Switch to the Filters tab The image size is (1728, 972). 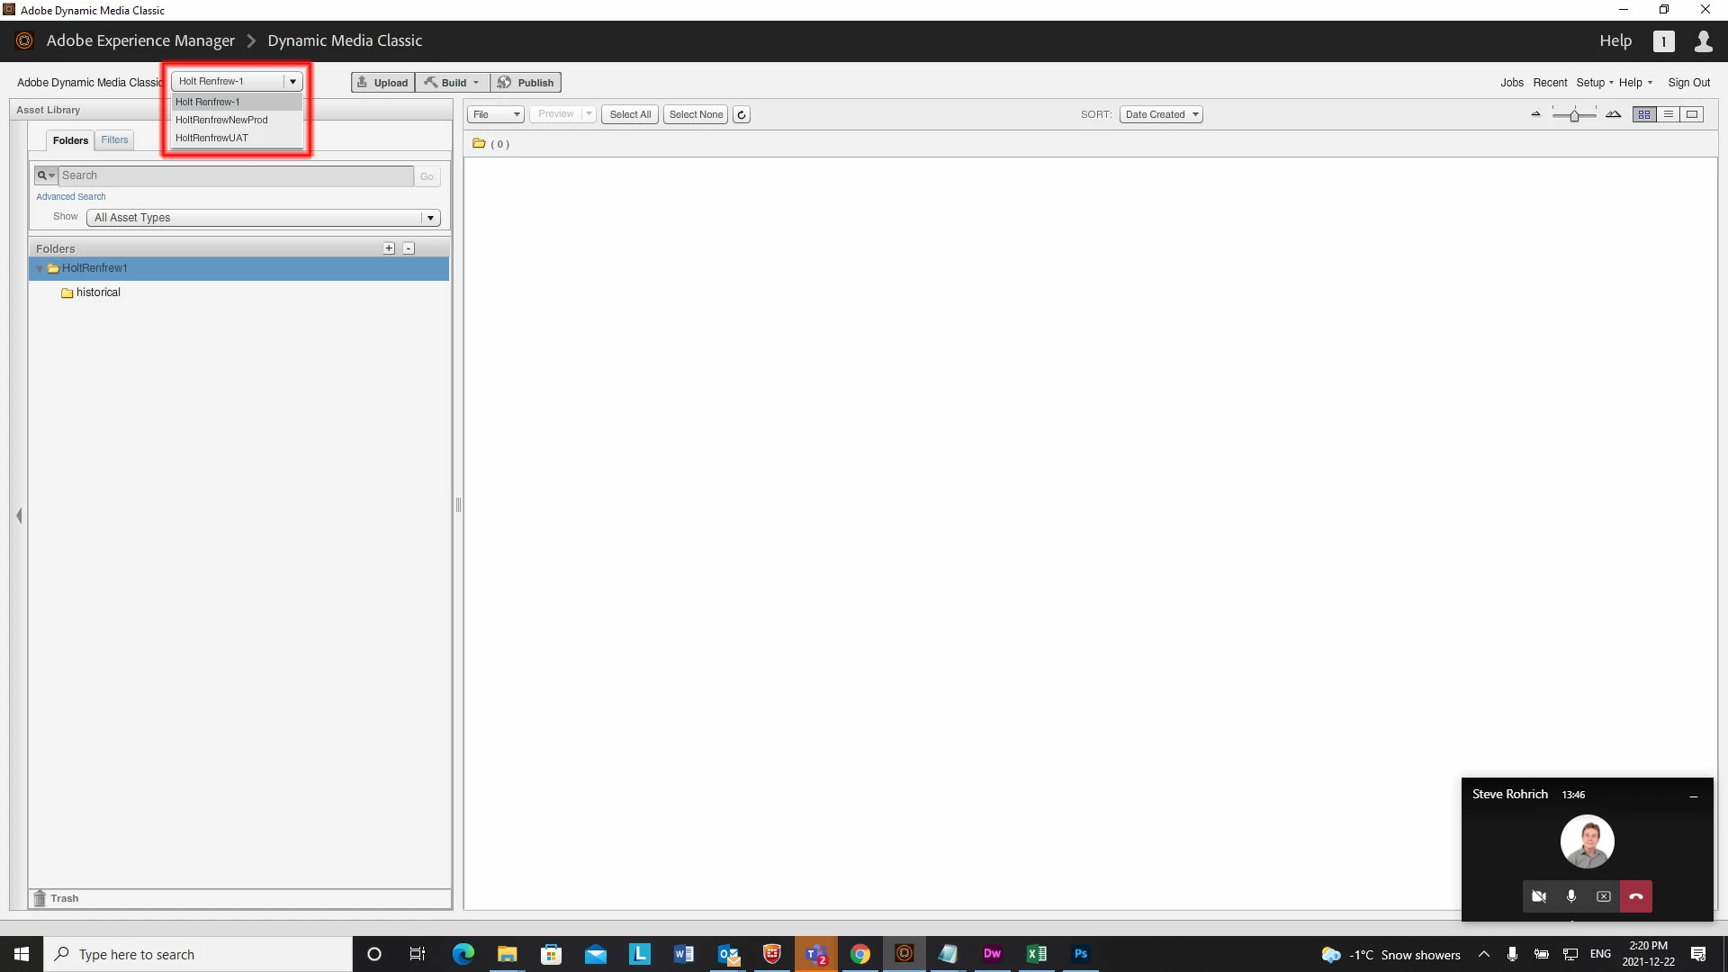tap(114, 140)
